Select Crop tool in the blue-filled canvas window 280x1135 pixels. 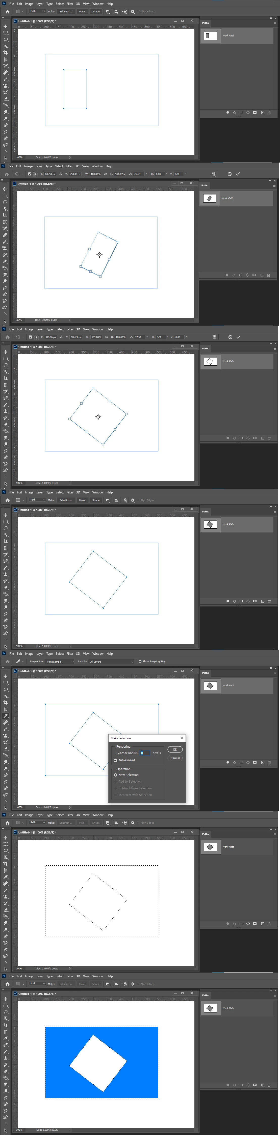[x=5, y=1025]
